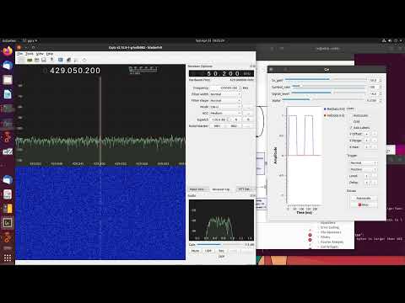Launch Thunderbird from the dock
The width and height of the screenshot is (405, 303).
[x=8, y=66]
